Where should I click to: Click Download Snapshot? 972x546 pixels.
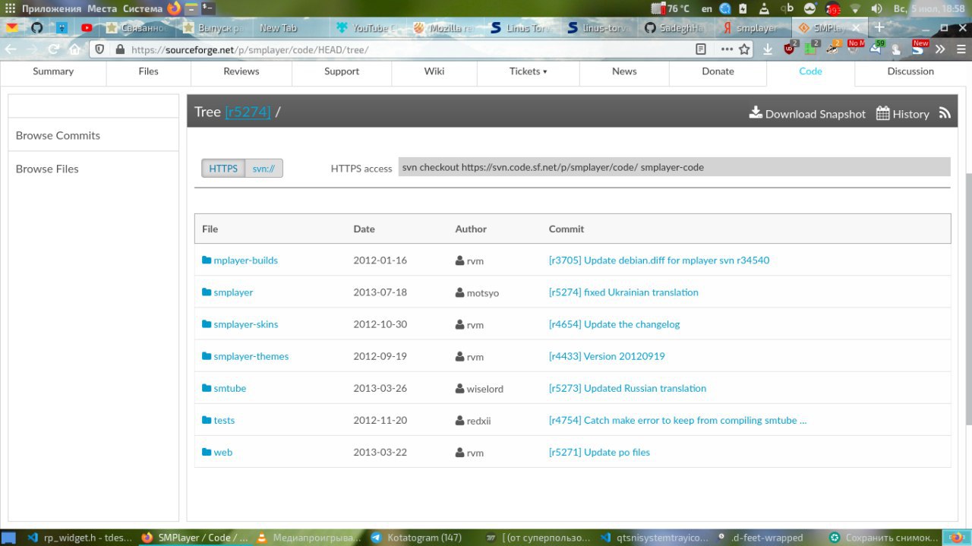coord(807,113)
